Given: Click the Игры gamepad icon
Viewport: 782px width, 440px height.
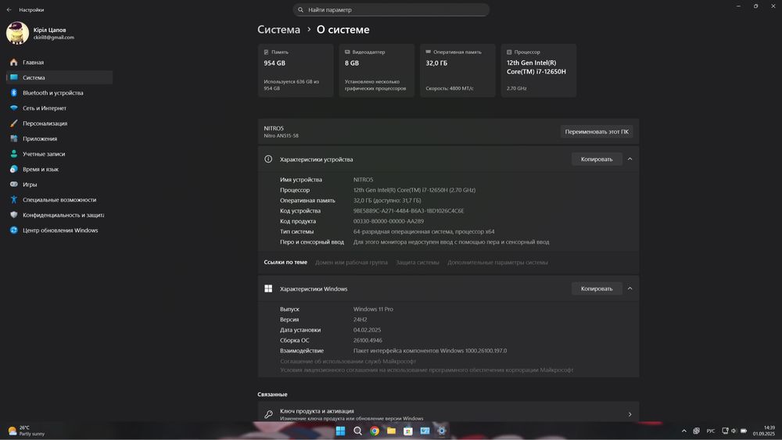Looking at the screenshot, I should (x=14, y=184).
